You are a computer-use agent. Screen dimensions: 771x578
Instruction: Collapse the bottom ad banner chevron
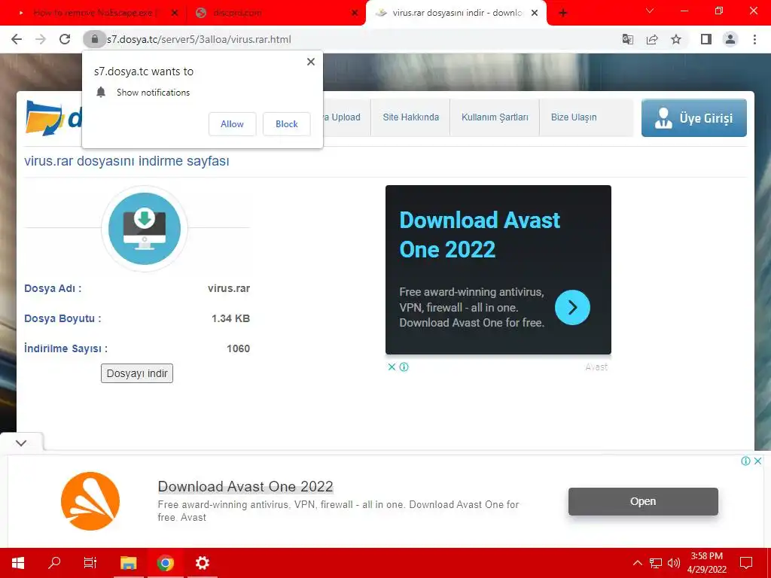[21, 443]
